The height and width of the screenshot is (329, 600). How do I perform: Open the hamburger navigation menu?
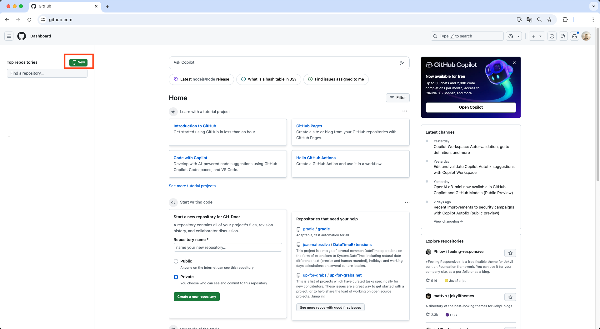click(x=9, y=36)
